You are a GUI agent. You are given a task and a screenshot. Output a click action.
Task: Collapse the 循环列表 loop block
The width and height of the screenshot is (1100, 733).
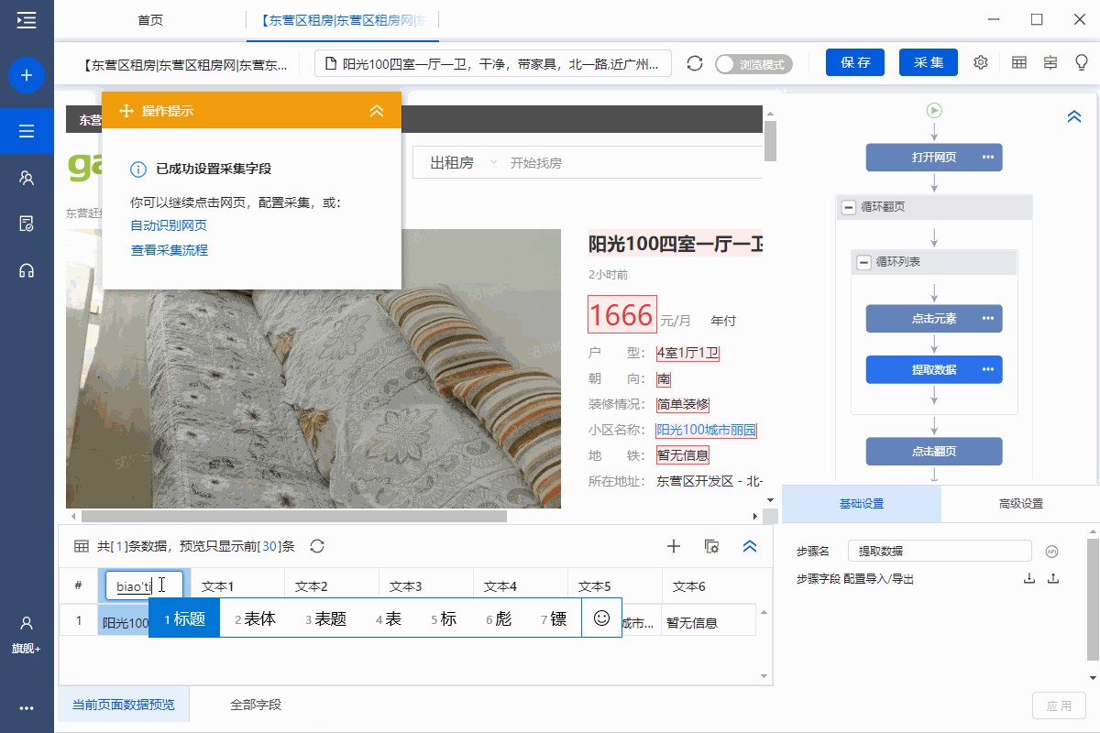point(863,263)
